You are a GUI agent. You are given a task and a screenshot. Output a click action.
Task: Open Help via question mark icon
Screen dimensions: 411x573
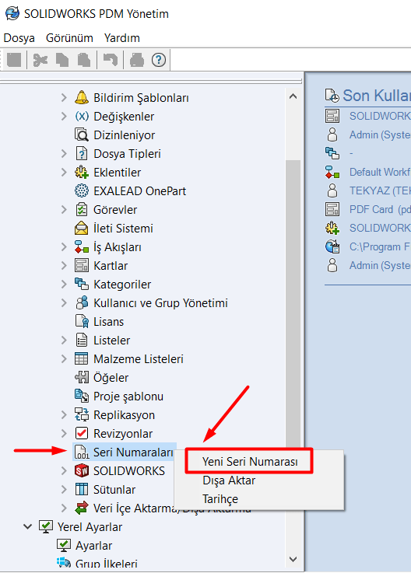159,60
